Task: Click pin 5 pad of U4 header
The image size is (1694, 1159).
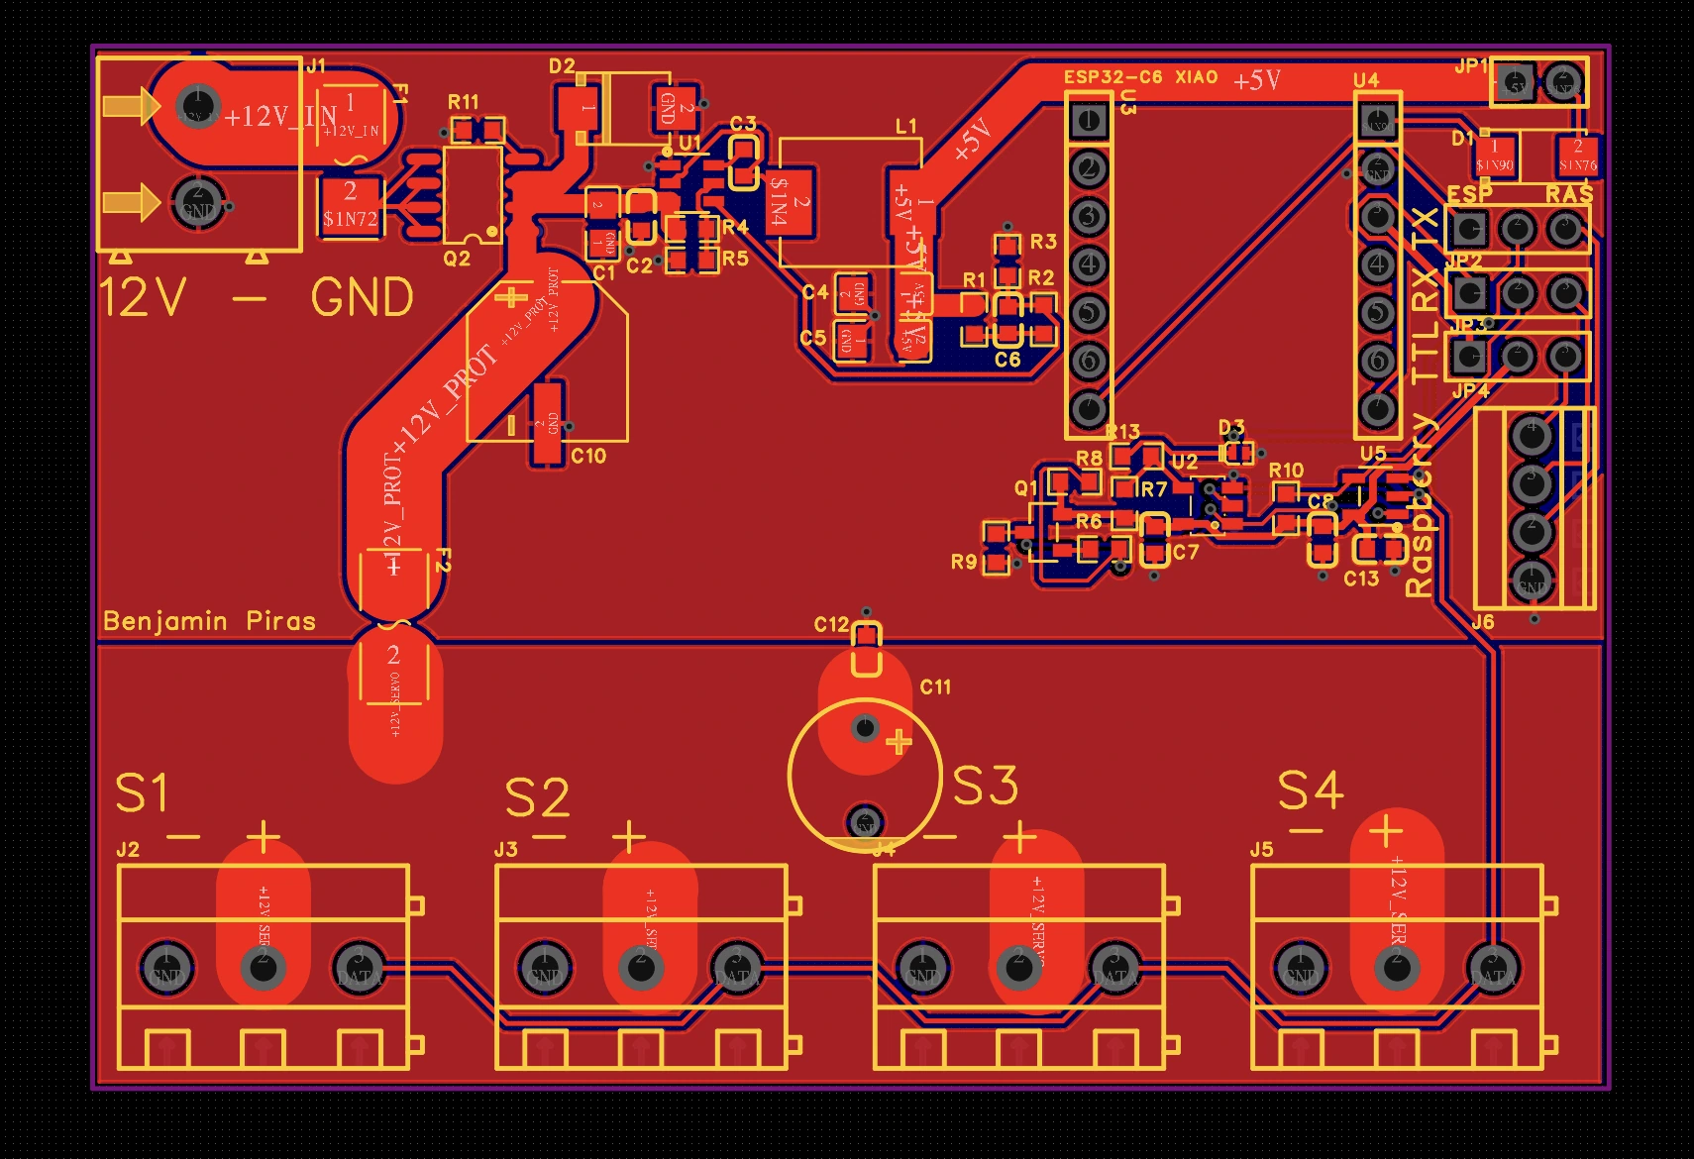Action: pos(1377,313)
